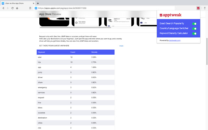The width and height of the screenshot is (208, 130).
Task: Click the App Store Preview heading
Action: tap(50, 14)
